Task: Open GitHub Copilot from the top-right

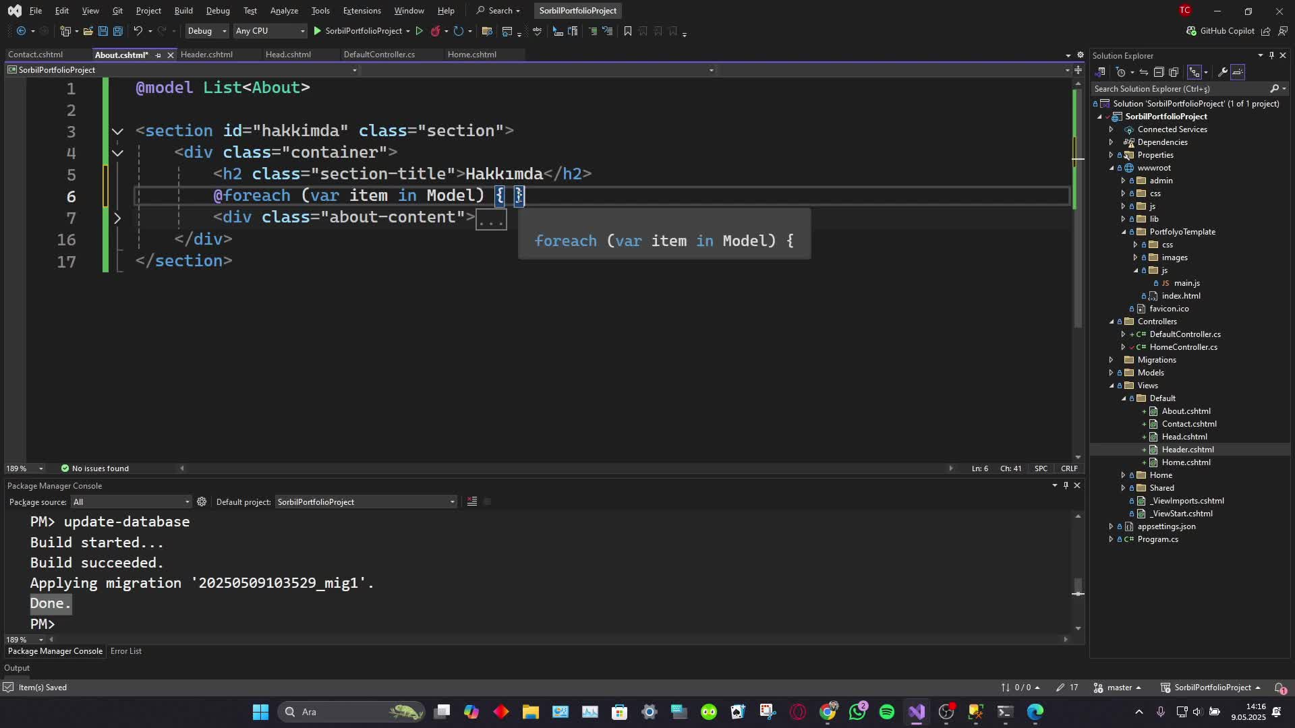Action: coord(1220,31)
